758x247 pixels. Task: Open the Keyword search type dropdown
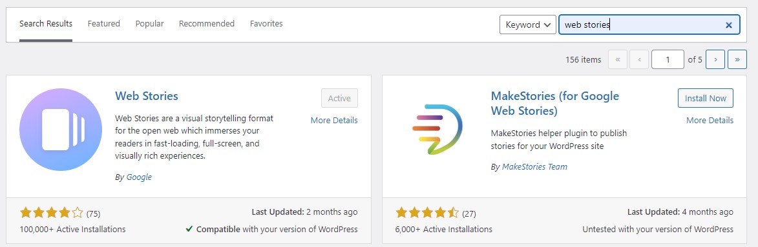pyautogui.click(x=527, y=25)
